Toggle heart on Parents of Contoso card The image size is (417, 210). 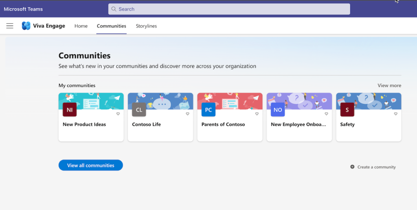257,114
